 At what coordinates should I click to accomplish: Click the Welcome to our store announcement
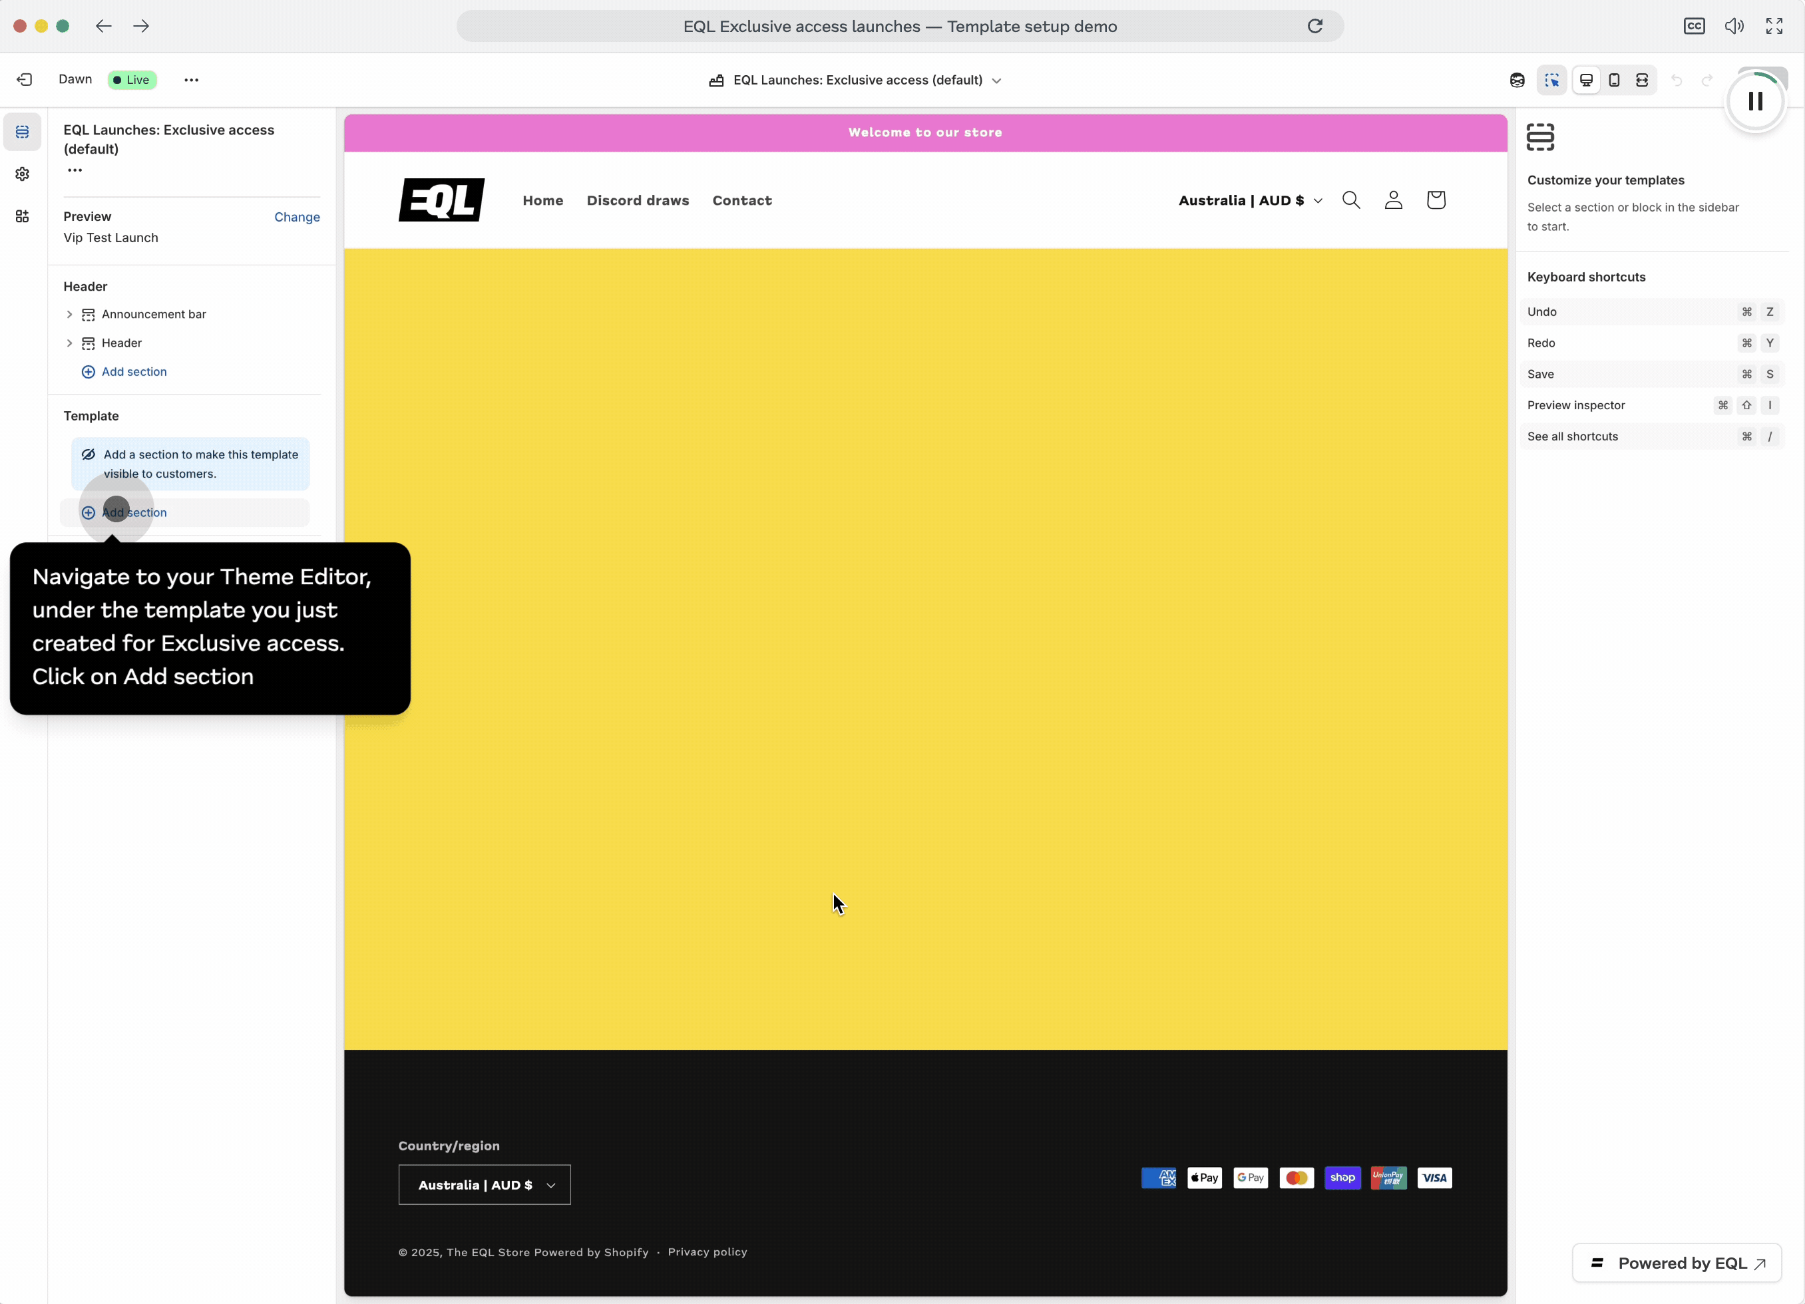924,133
